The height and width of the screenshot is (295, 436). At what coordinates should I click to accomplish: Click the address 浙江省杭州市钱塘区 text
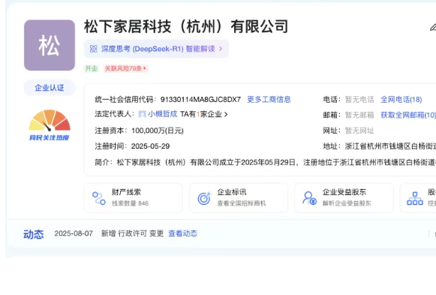tap(390, 146)
